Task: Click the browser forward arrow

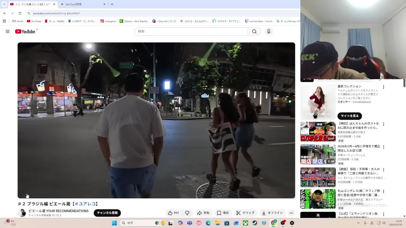Action: (12, 13)
